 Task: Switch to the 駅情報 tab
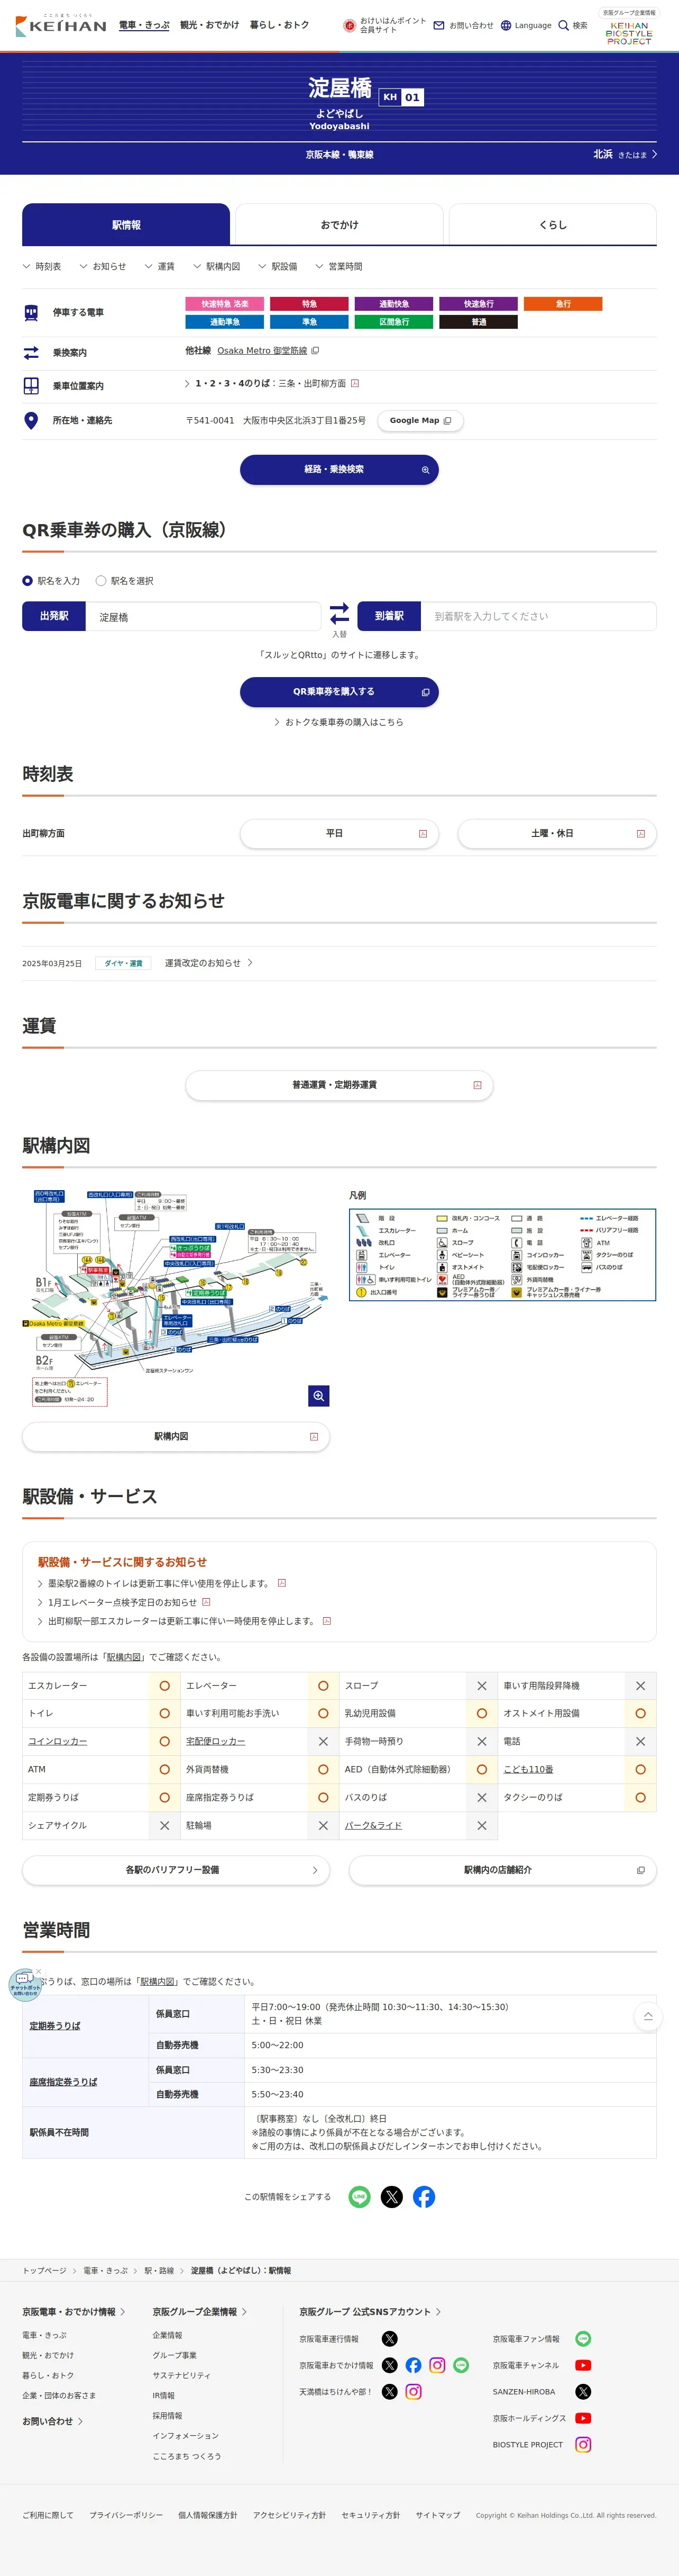(126, 225)
